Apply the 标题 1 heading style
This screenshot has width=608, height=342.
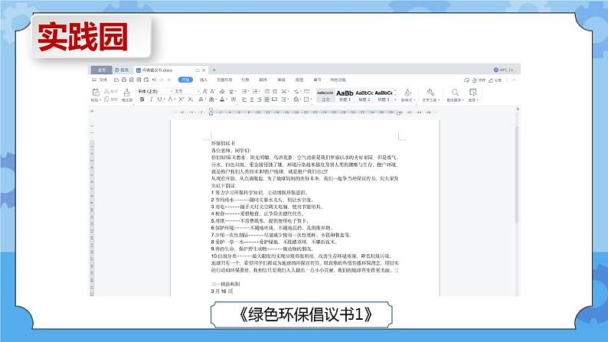(345, 96)
